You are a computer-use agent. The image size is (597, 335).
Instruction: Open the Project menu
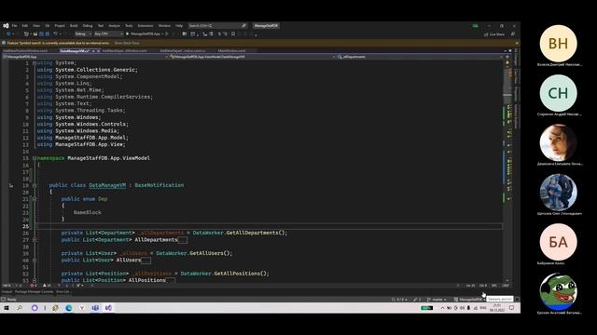pos(60,26)
